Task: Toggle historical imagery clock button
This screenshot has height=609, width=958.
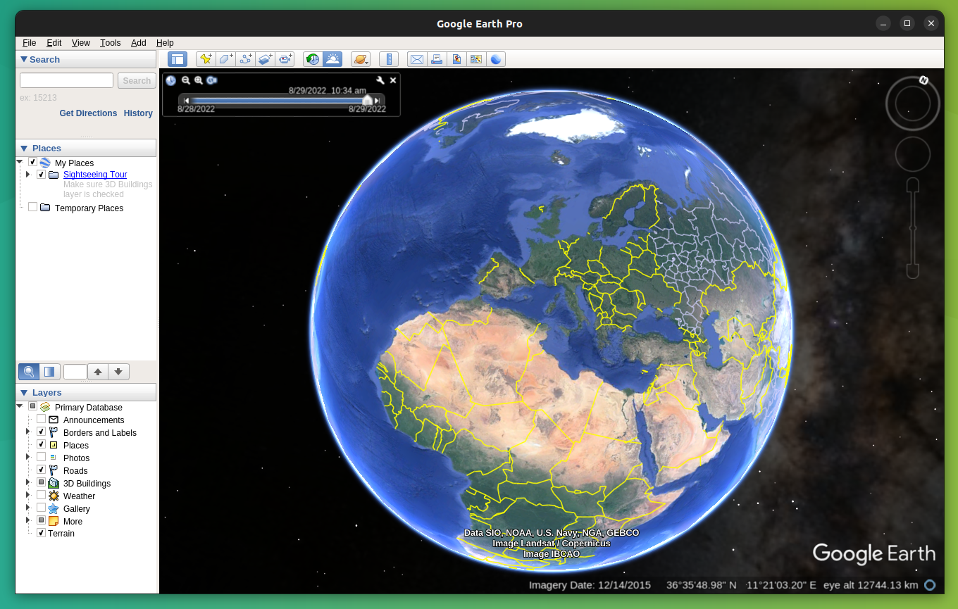Action: click(x=313, y=59)
